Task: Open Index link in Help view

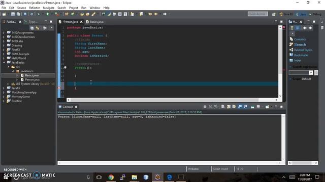Action: tap(298, 61)
